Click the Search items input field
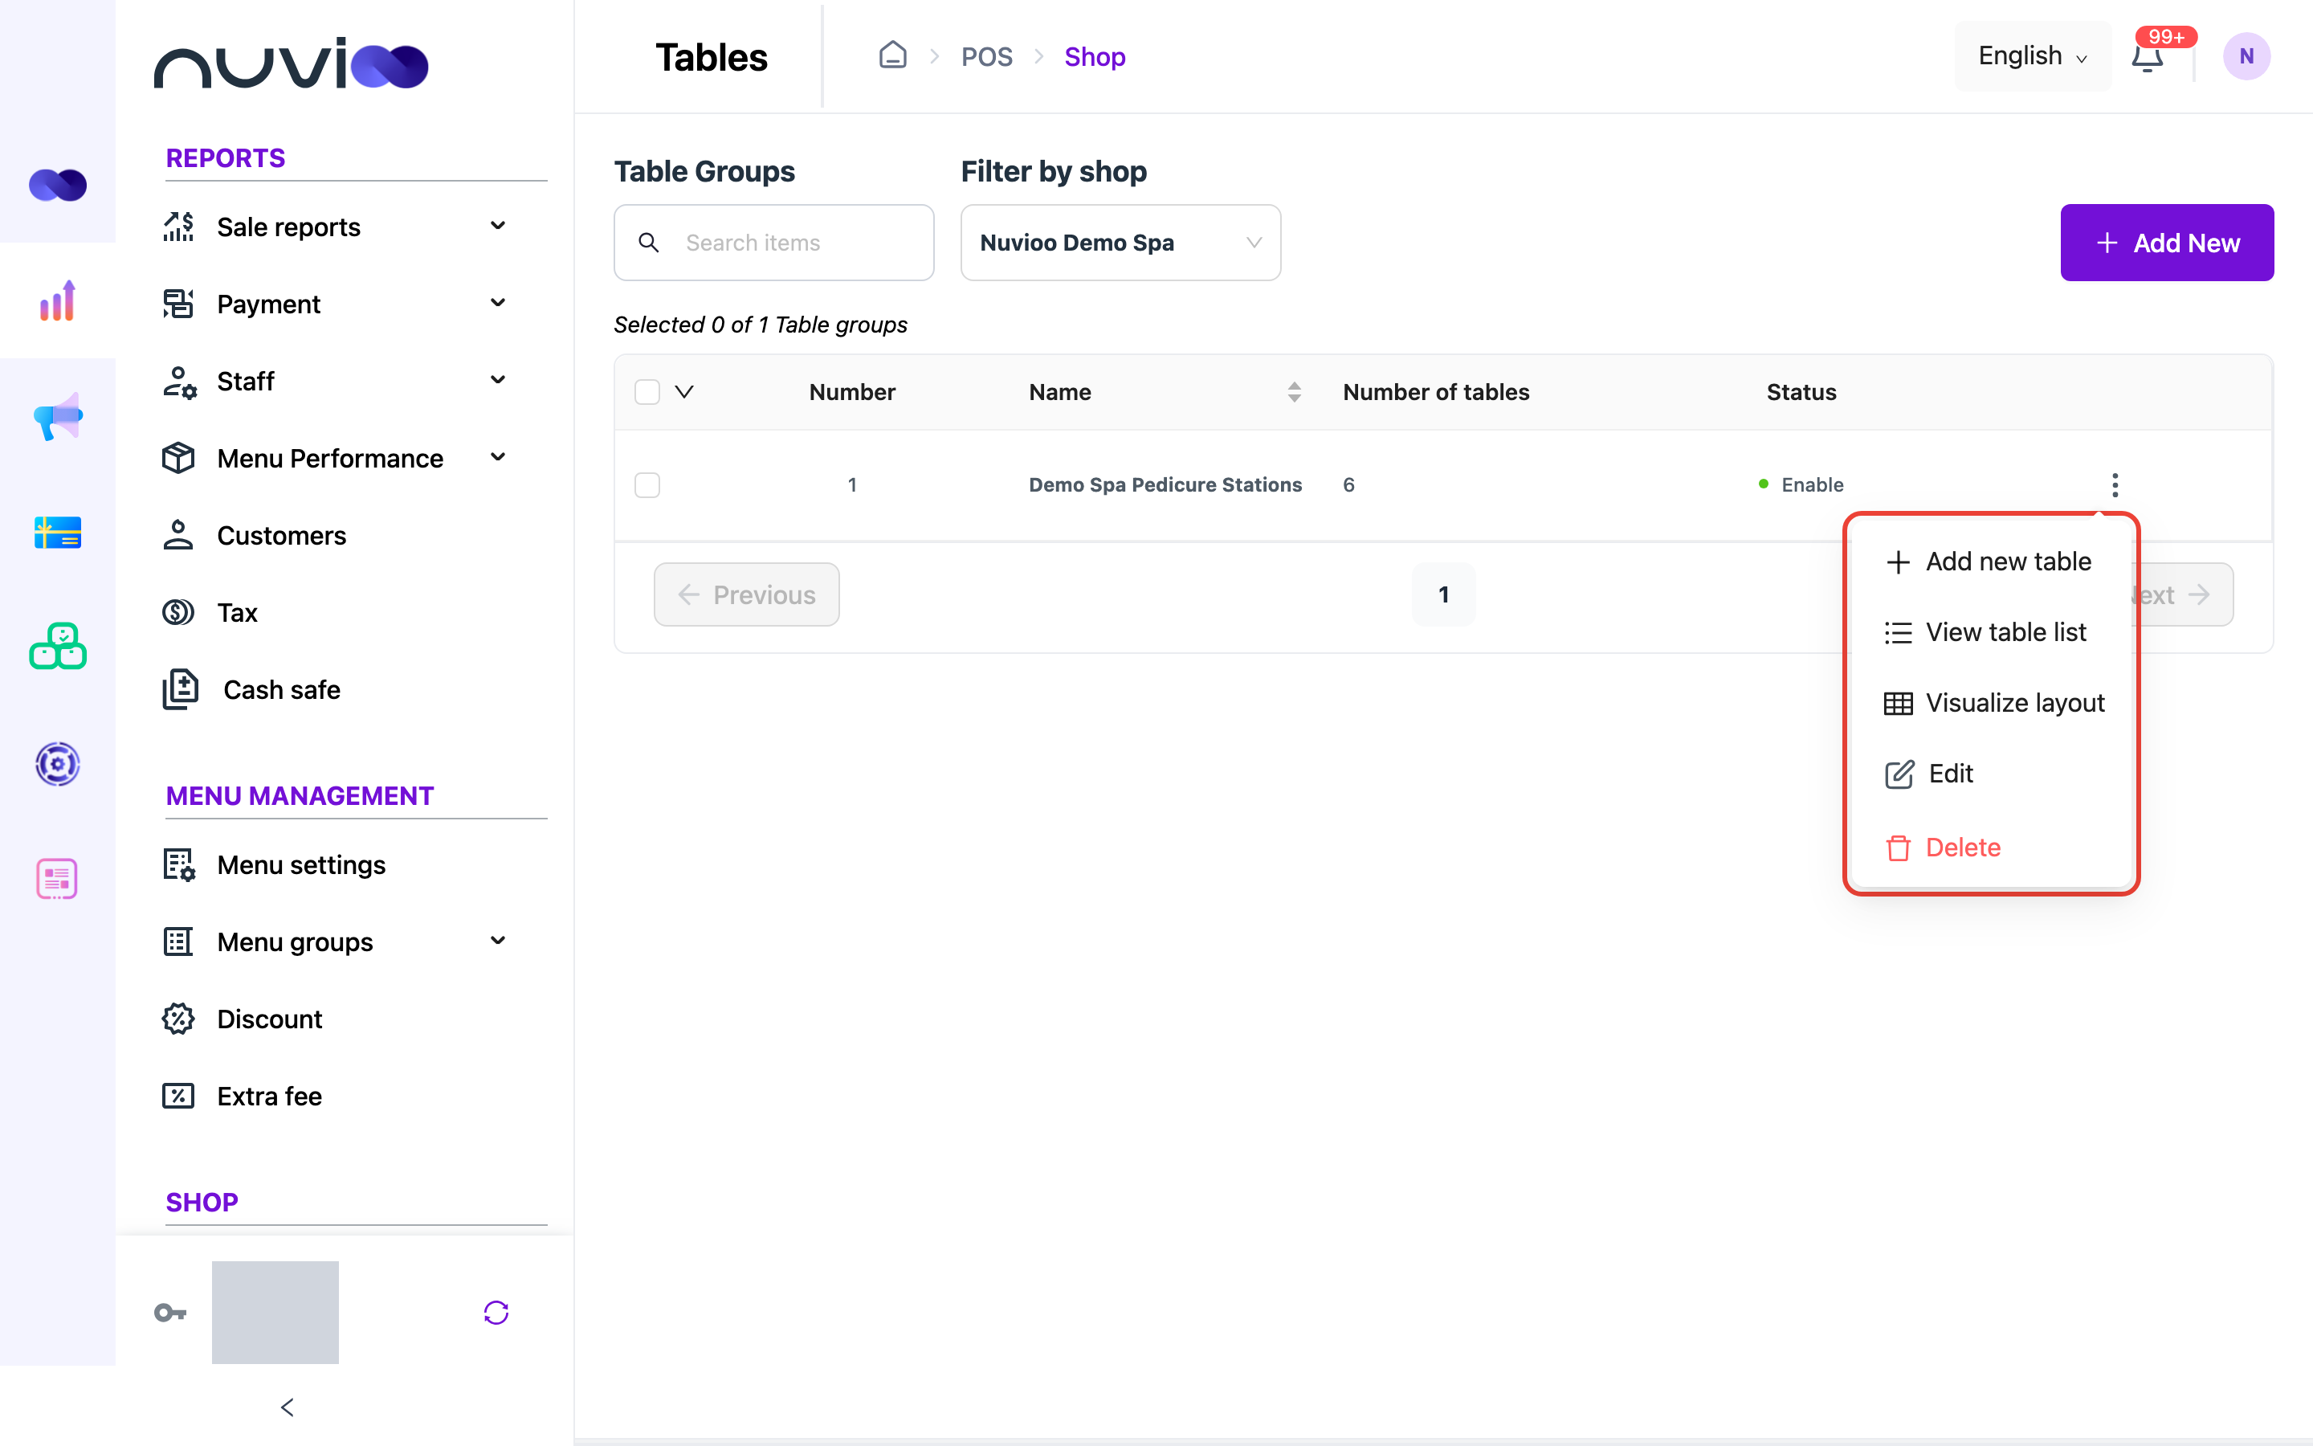Image resolution: width=2313 pixels, height=1446 pixels. pos(773,243)
